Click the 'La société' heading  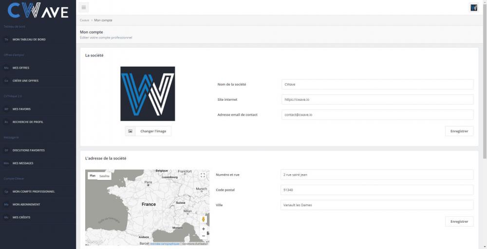pyautogui.click(x=94, y=55)
